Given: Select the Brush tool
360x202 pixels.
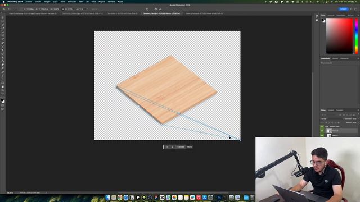Looking at the screenshot, I should (3, 47).
